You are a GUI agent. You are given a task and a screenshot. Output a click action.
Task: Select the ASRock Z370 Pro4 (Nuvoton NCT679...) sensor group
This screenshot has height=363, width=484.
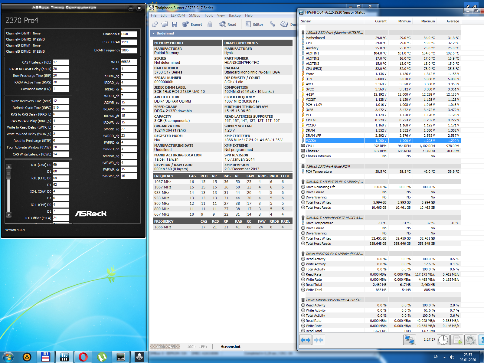(380, 33)
